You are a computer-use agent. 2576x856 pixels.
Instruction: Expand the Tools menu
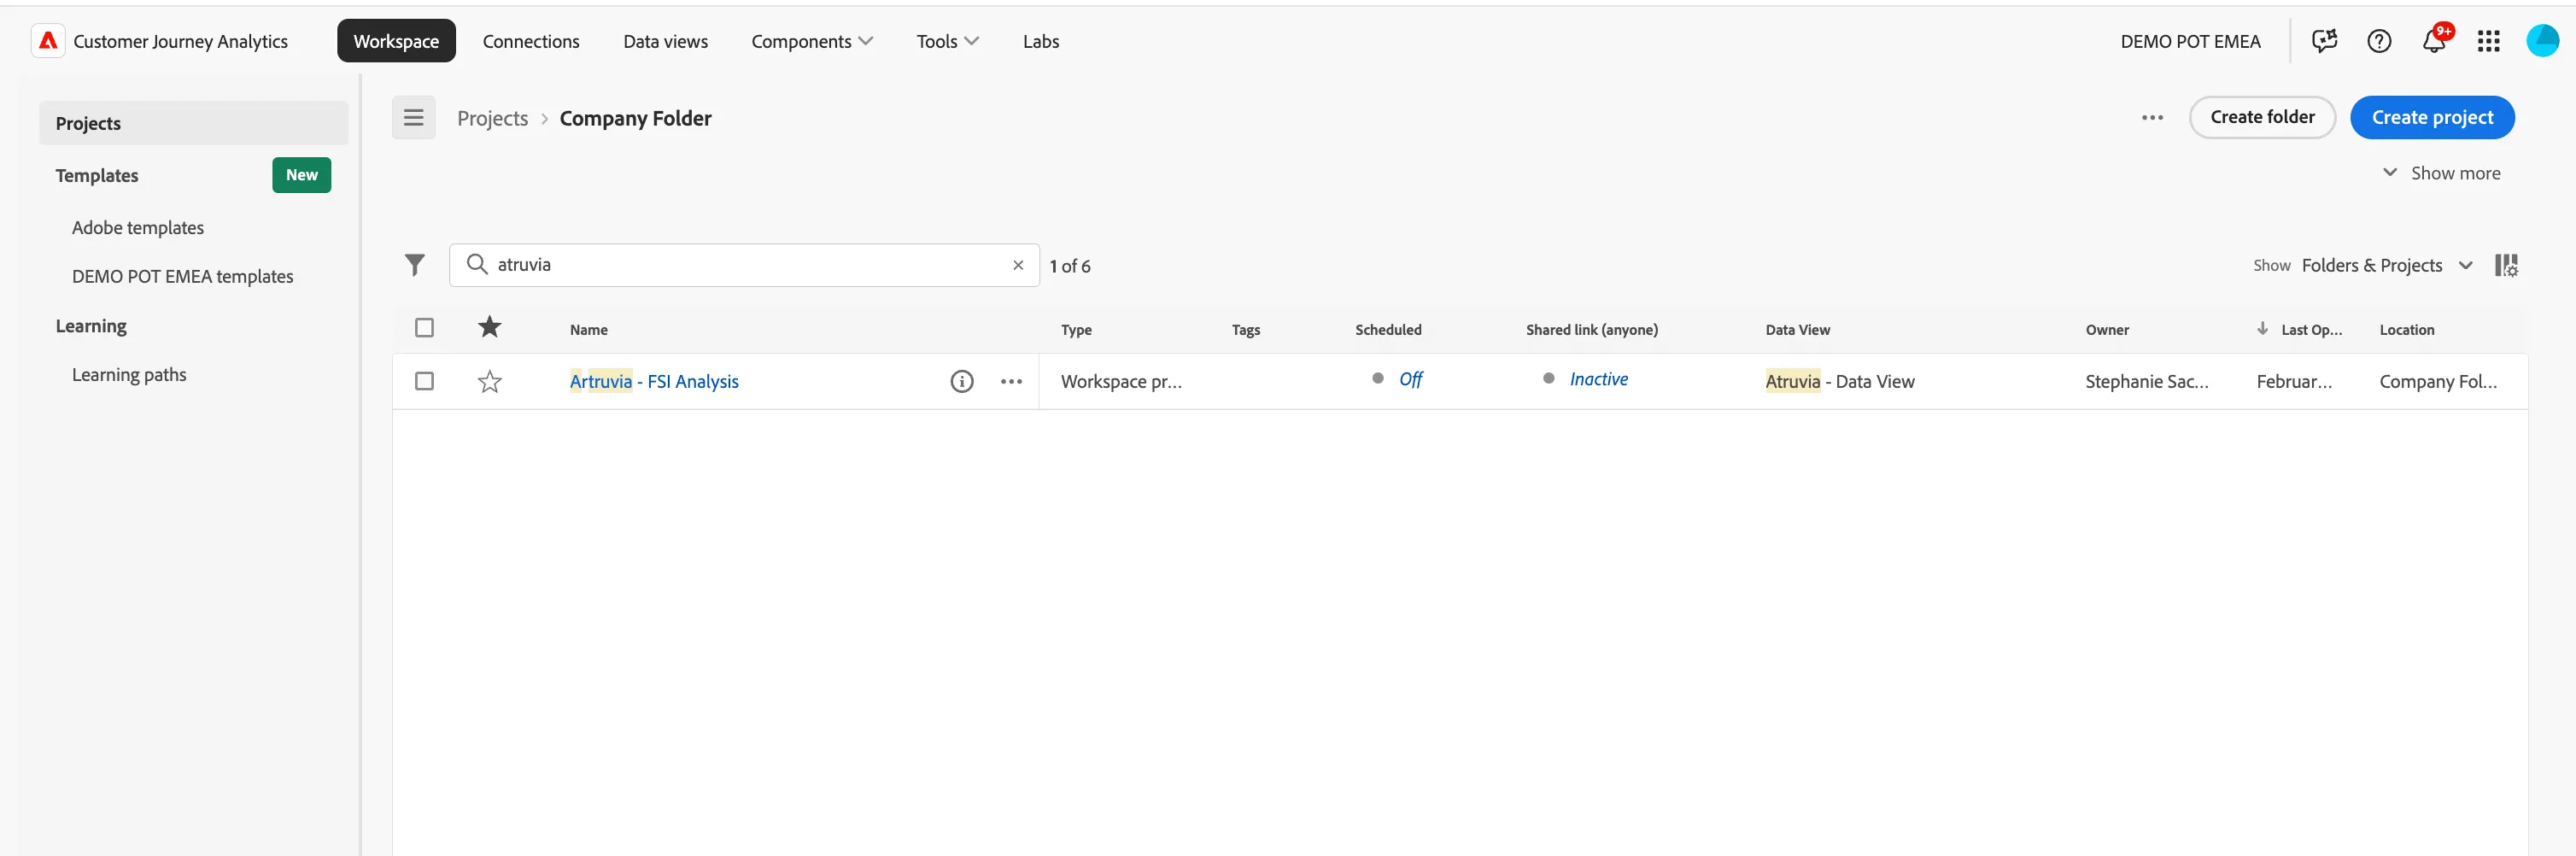pos(947,41)
